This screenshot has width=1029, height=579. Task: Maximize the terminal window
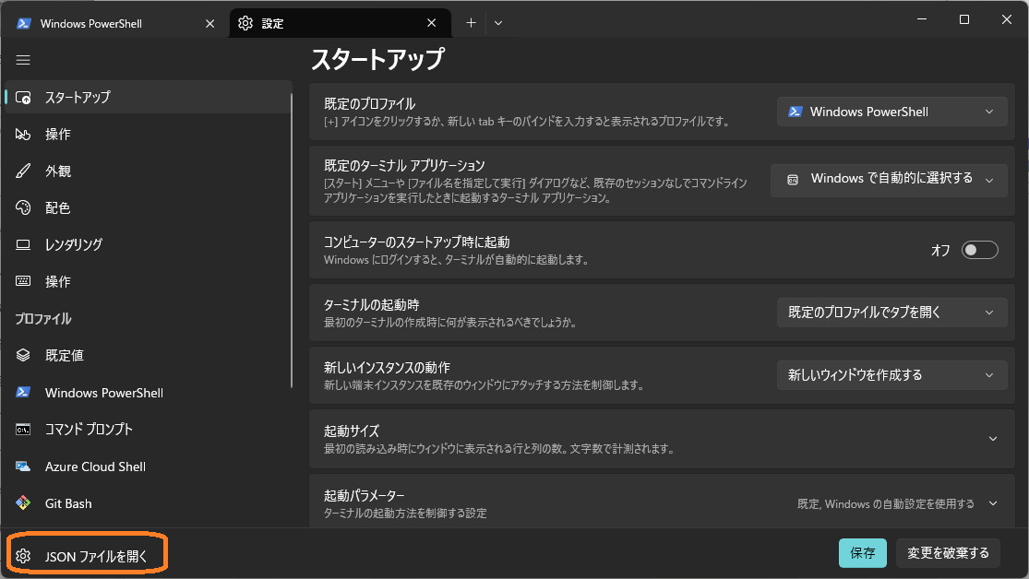pos(964,19)
